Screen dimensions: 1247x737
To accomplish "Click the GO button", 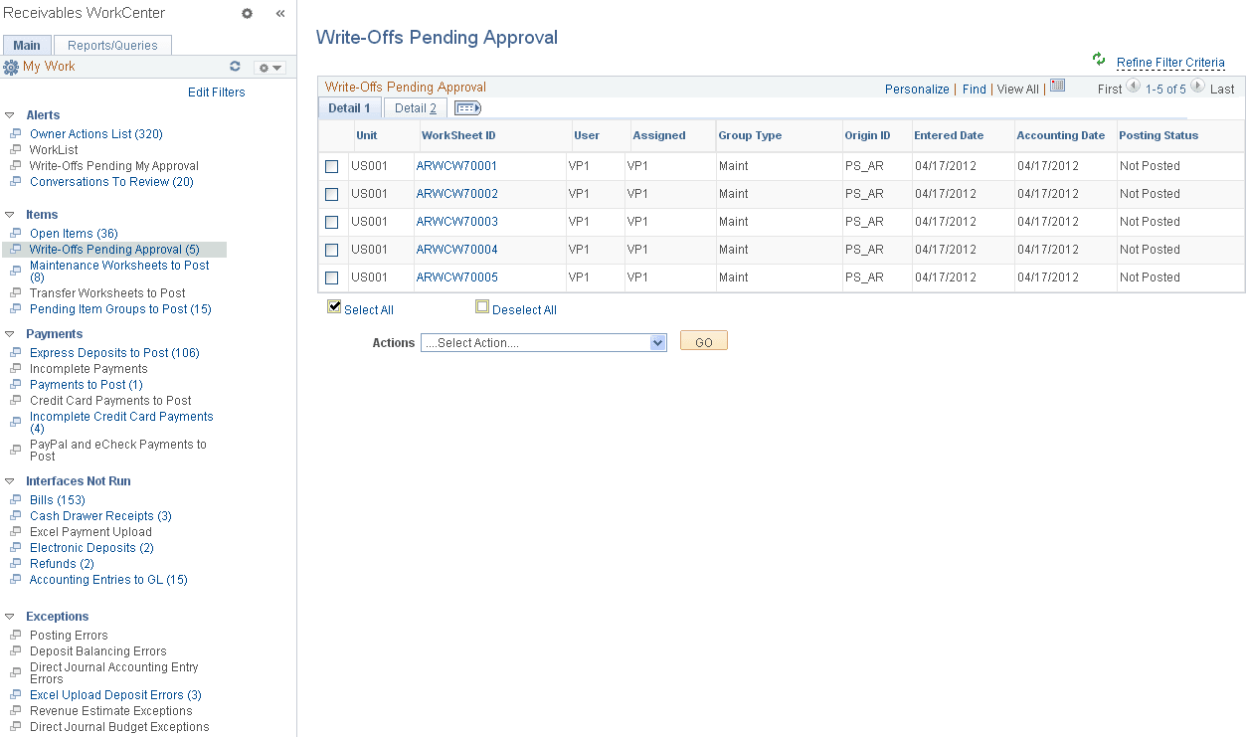I will point(703,340).
